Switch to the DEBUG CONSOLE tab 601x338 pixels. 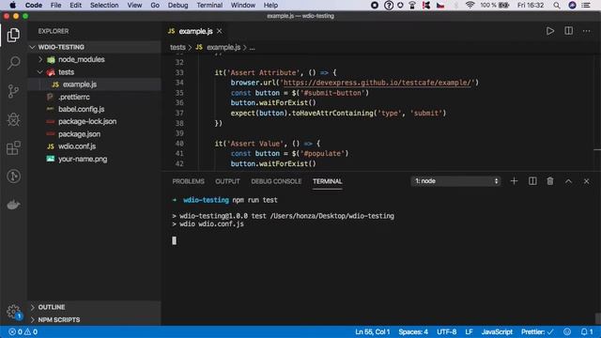pos(276,181)
